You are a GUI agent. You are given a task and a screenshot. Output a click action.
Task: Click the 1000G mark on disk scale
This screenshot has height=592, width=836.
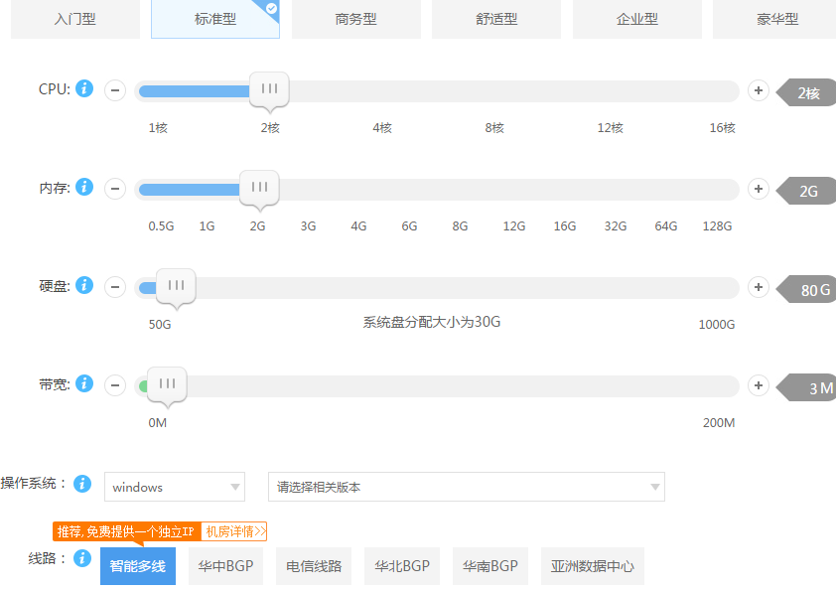coord(717,324)
